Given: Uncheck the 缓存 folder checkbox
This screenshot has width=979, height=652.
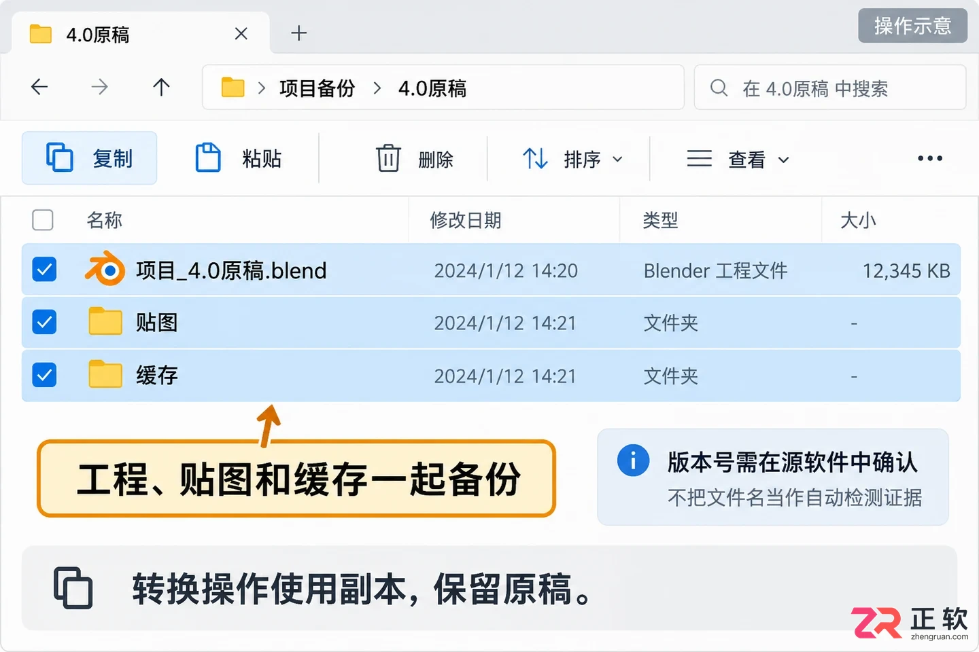Looking at the screenshot, I should [x=44, y=375].
